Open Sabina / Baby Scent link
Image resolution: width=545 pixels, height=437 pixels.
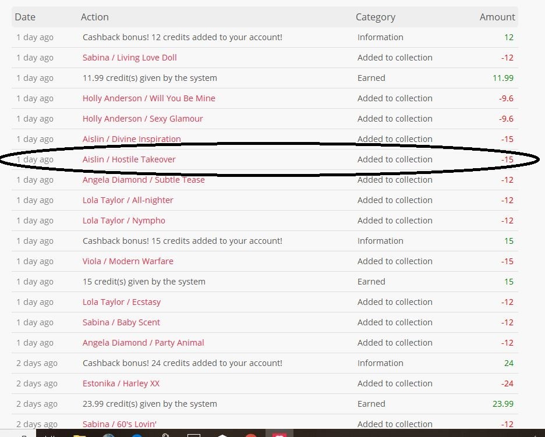pyautogui.click(x=121, y=322)
